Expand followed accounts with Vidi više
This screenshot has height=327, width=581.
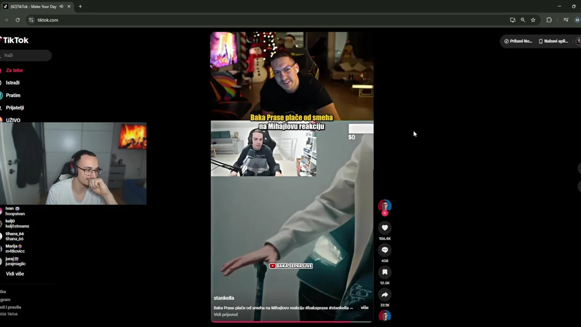point(15,274)
